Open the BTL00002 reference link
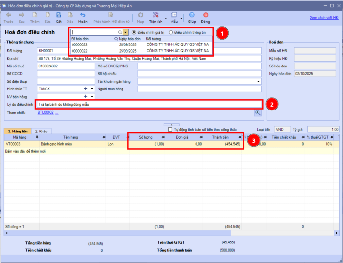This screenshot has width=343, height=263. click(46, 113)
